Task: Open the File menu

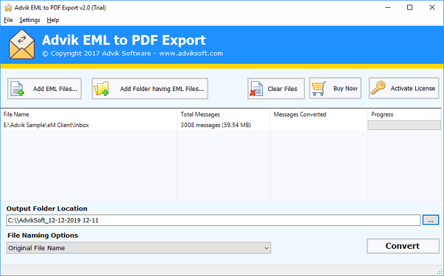Action: pyautogui.click(x=8, y=20)
